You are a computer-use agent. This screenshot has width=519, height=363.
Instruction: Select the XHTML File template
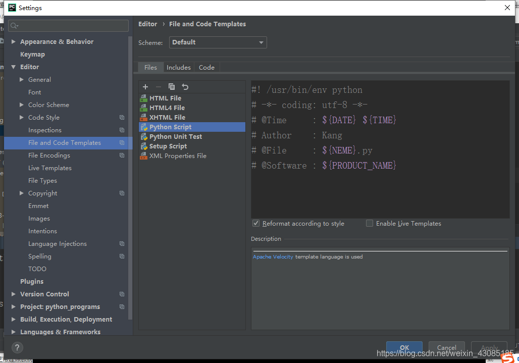click(192, 118)
